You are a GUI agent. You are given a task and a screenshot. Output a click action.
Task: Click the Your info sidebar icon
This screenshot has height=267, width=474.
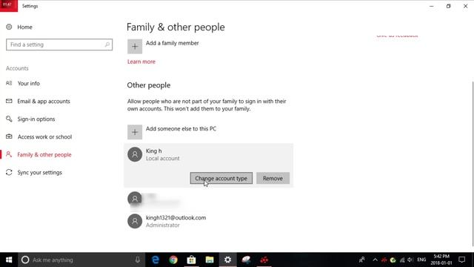tap(9, 83)
